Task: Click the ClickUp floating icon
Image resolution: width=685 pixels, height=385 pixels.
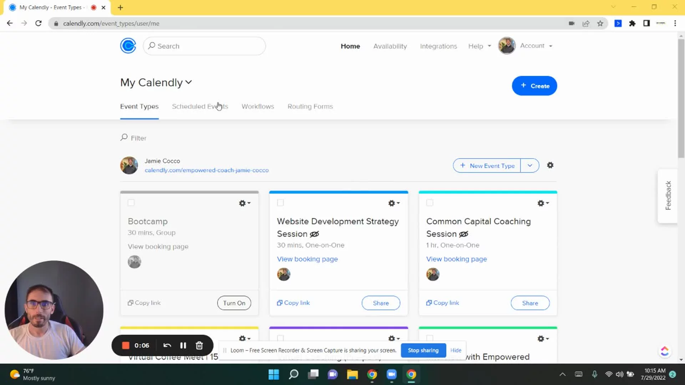Action: coord(665,351)
